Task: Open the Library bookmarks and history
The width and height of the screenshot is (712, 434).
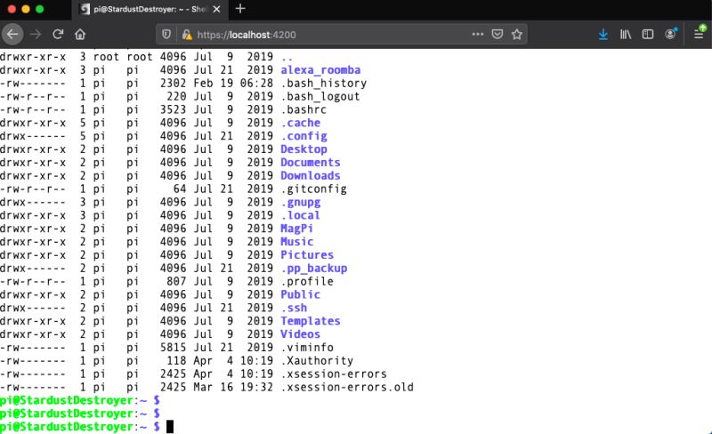Action: [626, 34]
